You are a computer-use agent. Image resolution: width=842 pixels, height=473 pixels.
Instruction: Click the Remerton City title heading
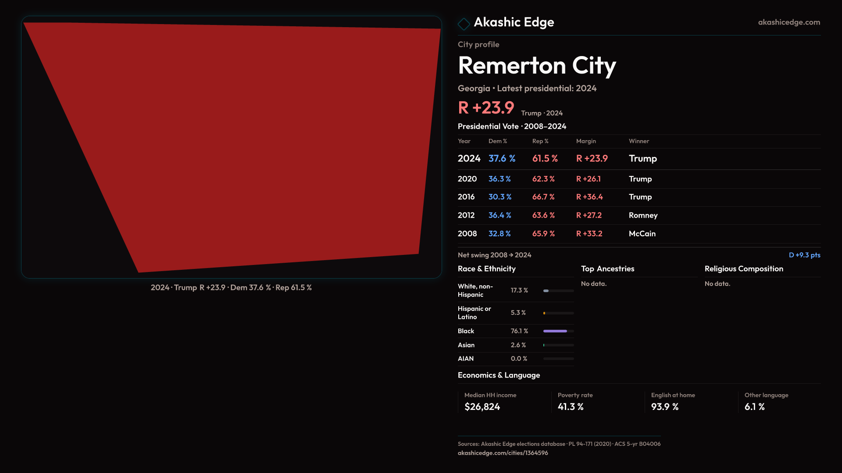point(537,66)
